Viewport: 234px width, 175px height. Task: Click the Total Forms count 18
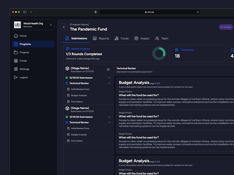coord(177,56)
